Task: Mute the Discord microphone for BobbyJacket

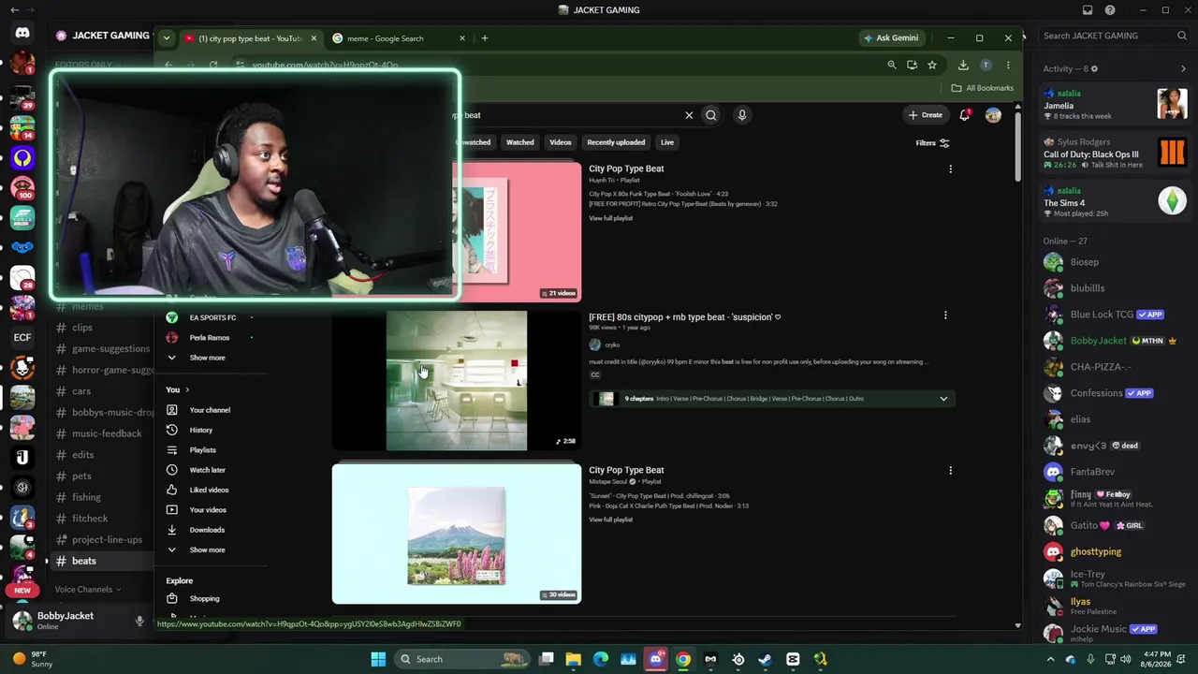Action: 139,621
